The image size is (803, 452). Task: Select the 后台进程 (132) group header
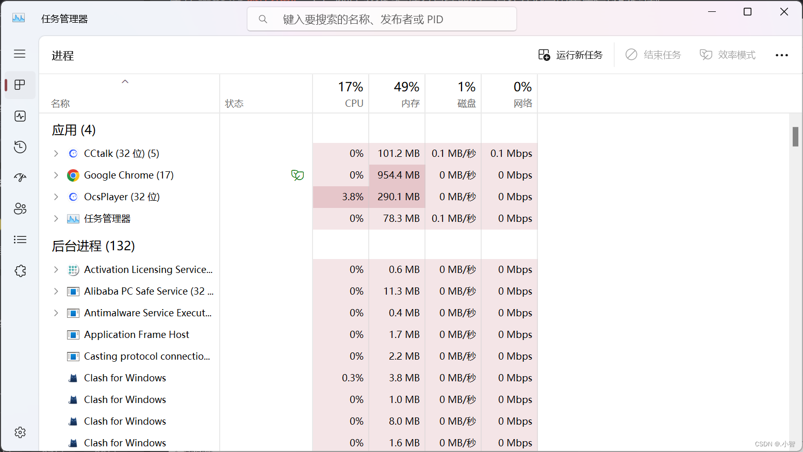(x=93, y=246)
